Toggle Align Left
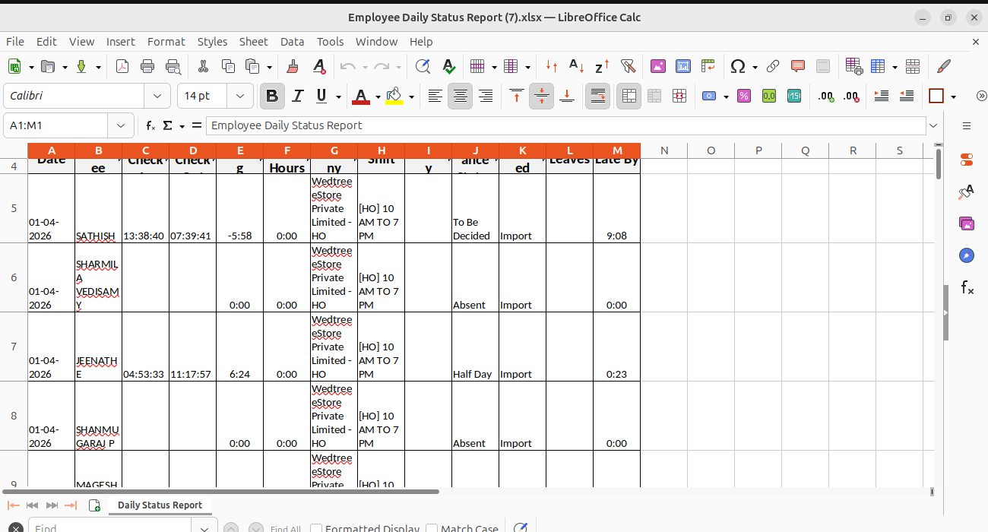988x532 pixels. coord(435,96)
